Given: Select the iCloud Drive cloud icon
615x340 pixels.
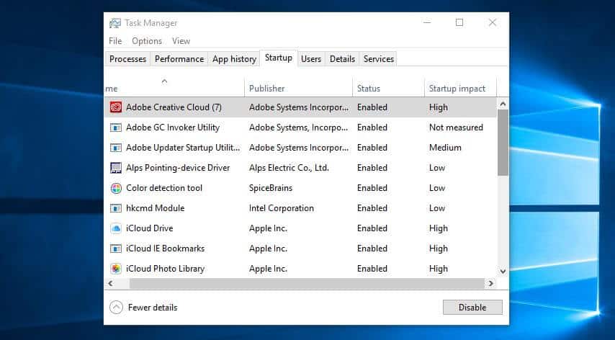Looking at the screenshot, I should point(115,228).
